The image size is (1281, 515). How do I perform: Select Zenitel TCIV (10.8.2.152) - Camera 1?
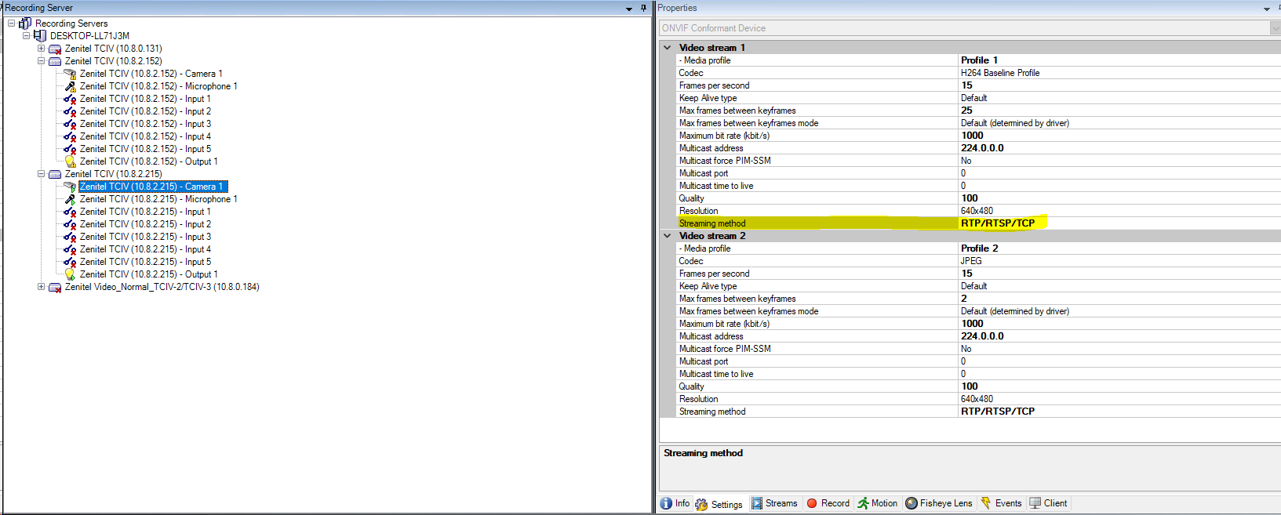click(x=151, y=74)
